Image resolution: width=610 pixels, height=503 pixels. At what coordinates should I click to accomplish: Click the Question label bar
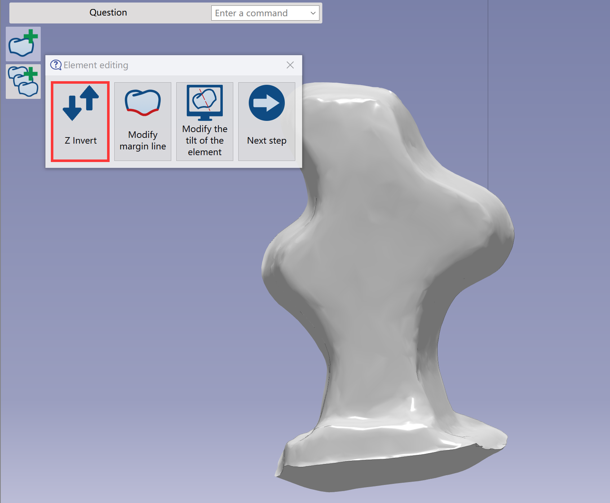[108, 13]
